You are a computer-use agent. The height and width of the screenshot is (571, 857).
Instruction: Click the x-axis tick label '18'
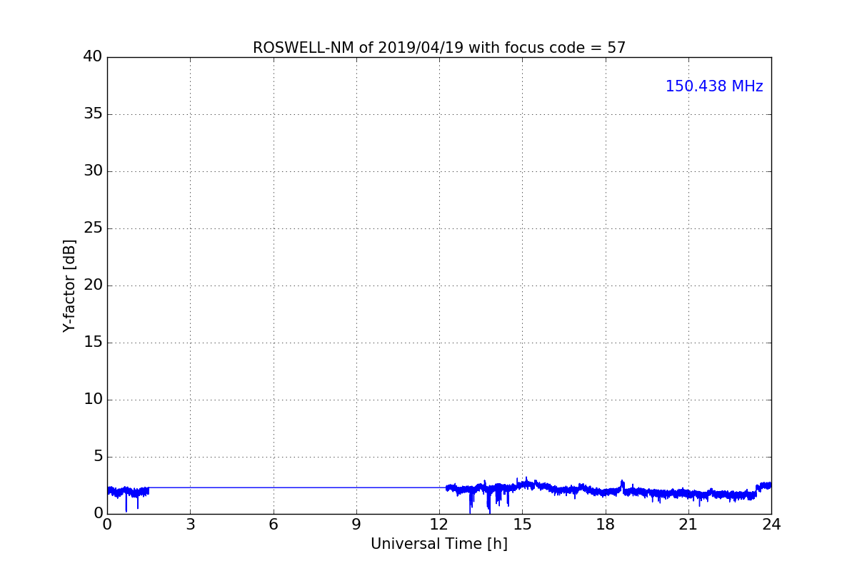click(606, 524)
